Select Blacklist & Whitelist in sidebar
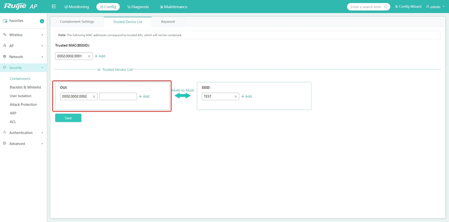Image resolution: width=449 pixels, height=222 pixels. [25, 87]
